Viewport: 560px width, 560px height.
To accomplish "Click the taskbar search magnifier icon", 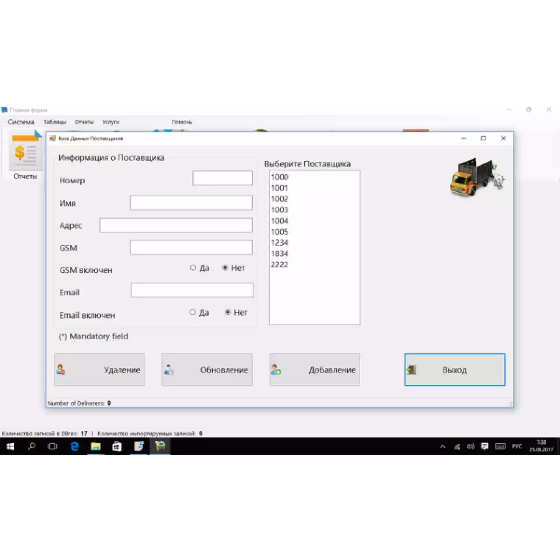I will (32, 447).
